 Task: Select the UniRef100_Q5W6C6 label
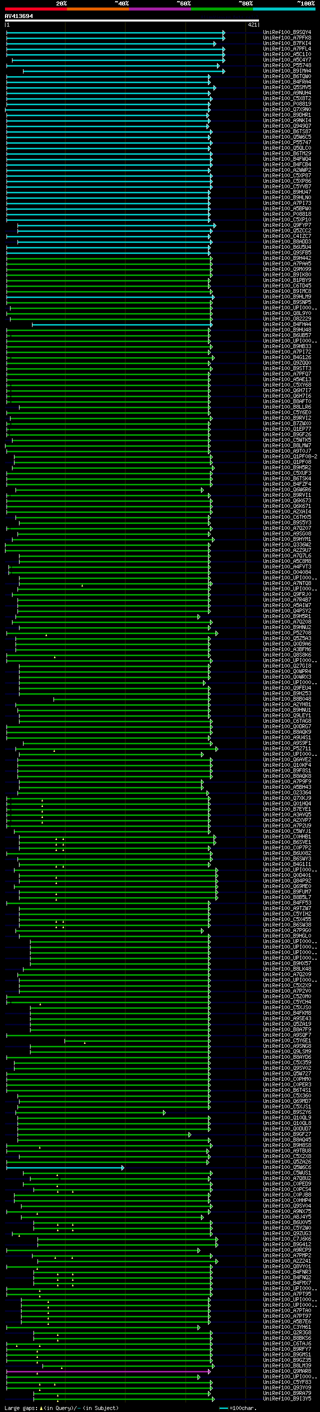pos(287,1168)
